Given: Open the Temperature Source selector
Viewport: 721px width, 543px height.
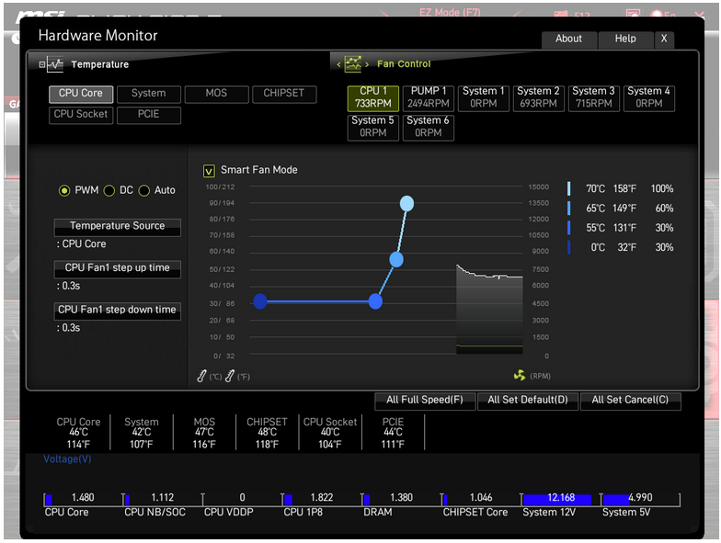Looking at the screenshot, I should point(118,227).
